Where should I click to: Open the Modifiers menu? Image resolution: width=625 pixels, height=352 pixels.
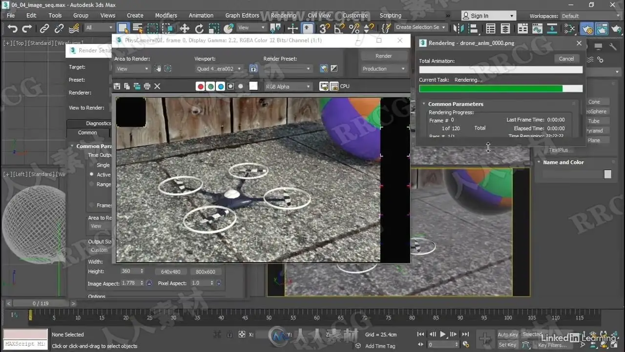166,15
